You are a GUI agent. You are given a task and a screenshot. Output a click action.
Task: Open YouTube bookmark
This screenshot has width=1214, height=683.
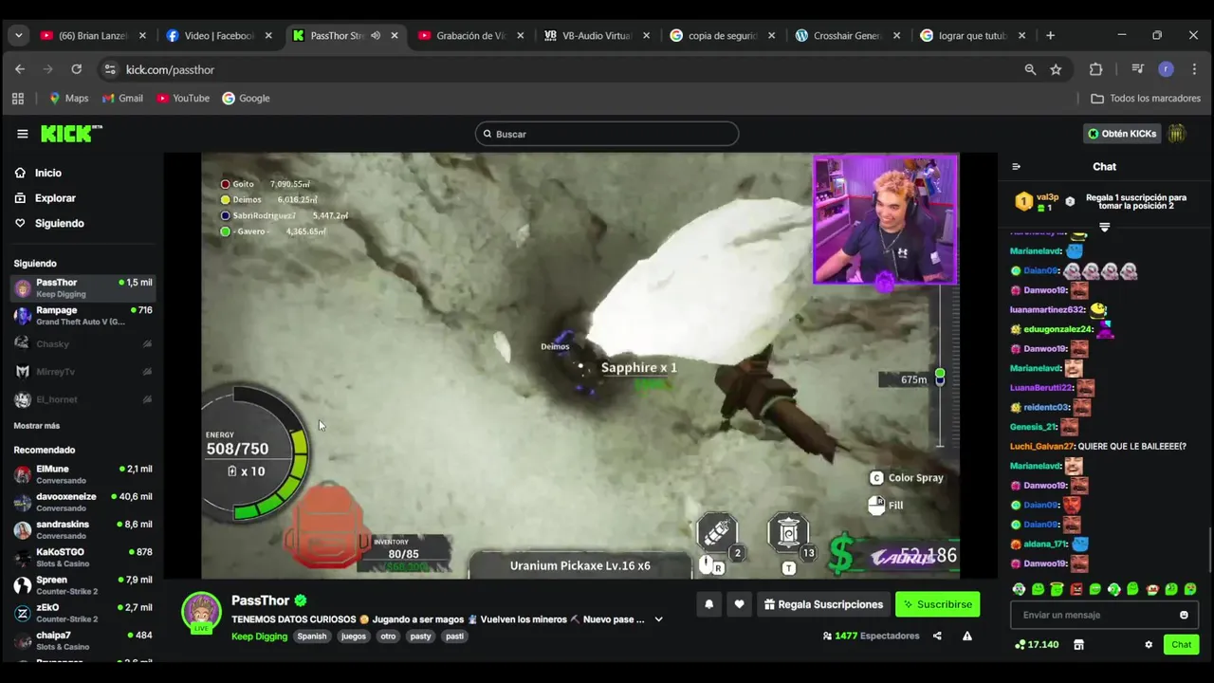tap(183, 98)
